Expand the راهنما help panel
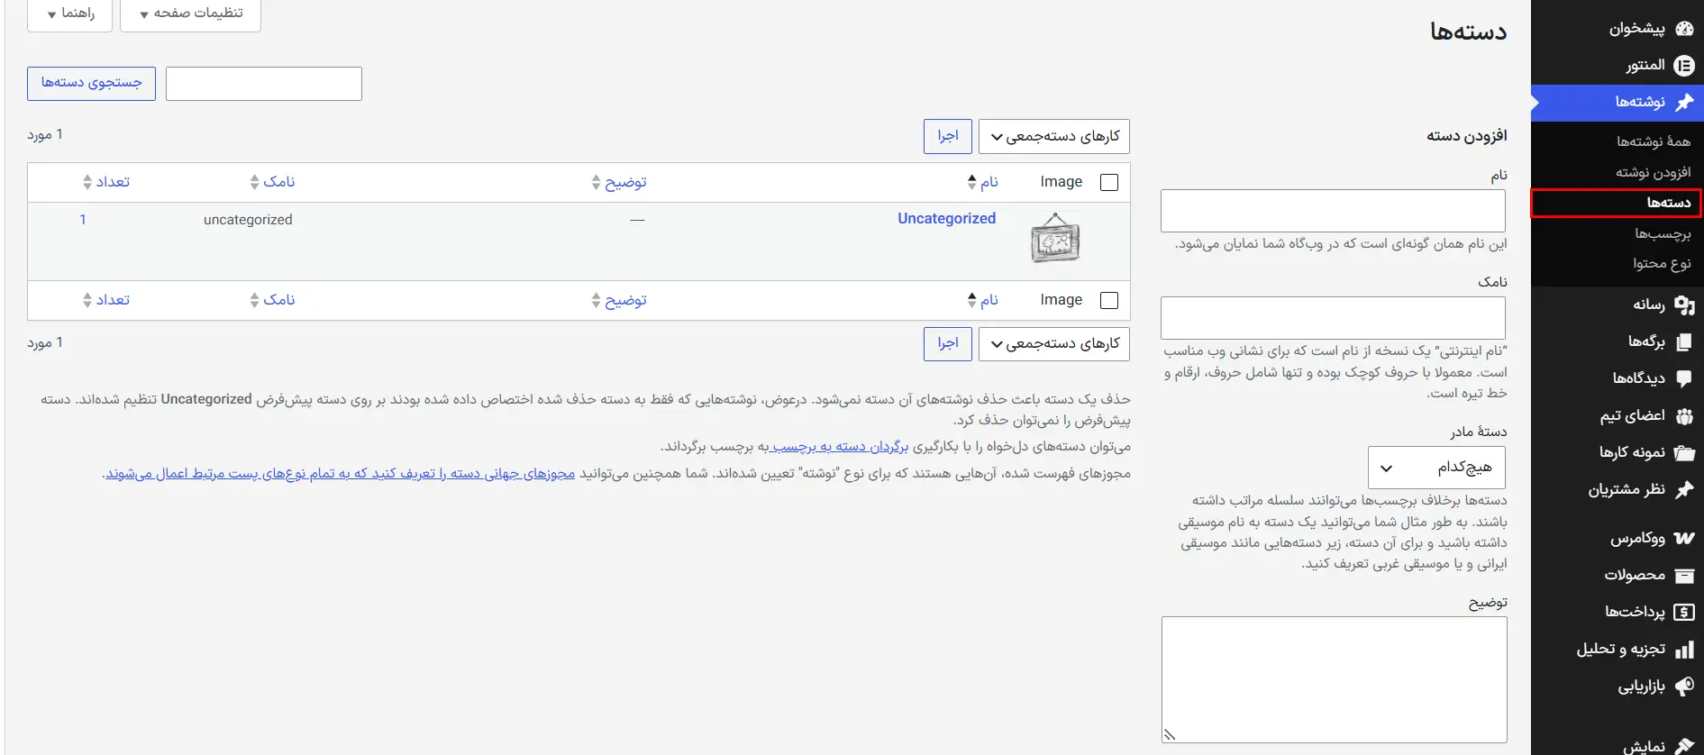Image resolution: width=1704 pixels, height=755 pixels. [x=69, y=14]
